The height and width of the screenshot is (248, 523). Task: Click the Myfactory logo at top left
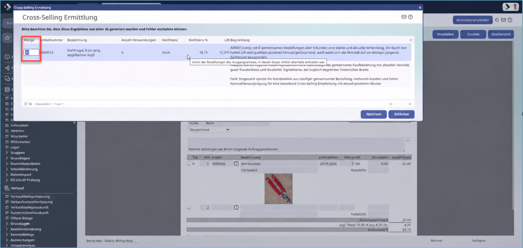pos(7,7)
